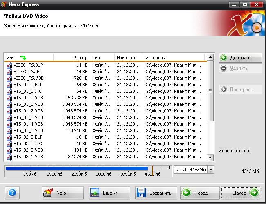
Task: Click the file list scrollbar down arrow
Action: pos(210,158)
